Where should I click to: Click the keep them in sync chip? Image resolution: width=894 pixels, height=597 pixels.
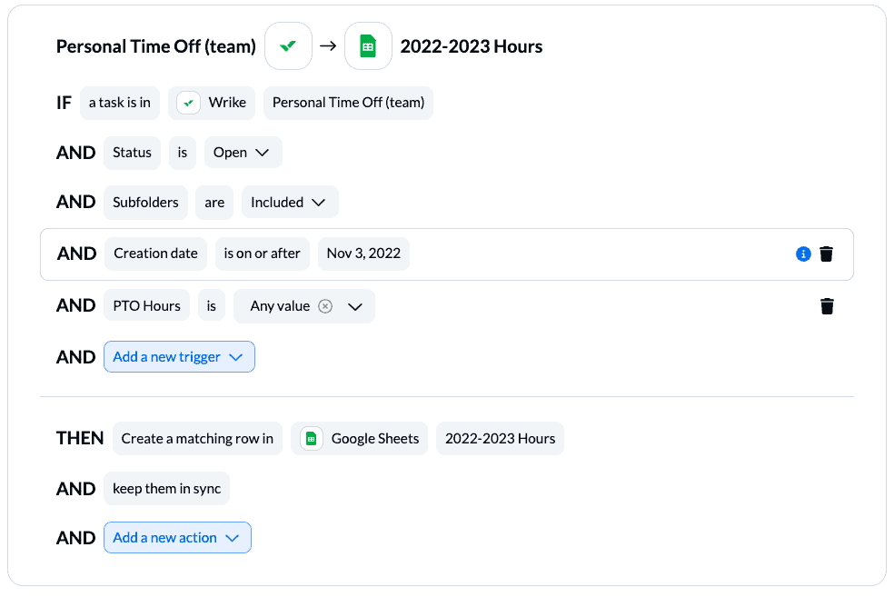tap(166, 489)
